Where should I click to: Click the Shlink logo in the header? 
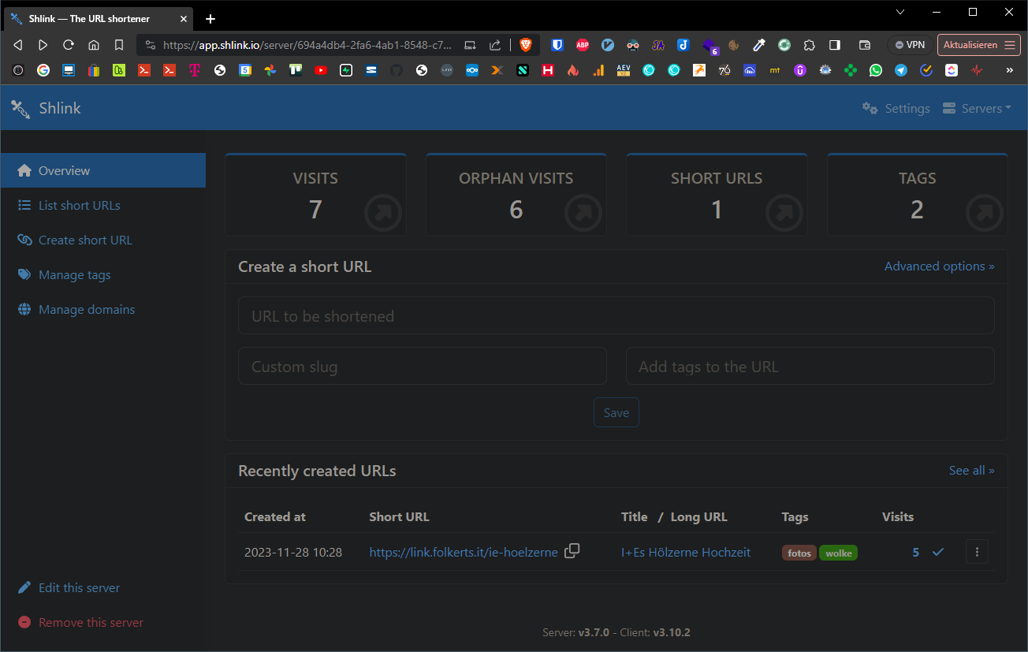tap(47, 108)
